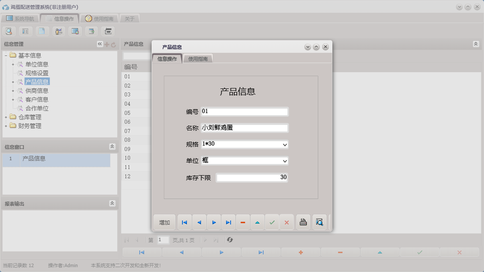The width and height of the screenshot is (484, 272).
Task: Expand the 仓库管理 folder in the tree
Action: [x=7, y=117]
